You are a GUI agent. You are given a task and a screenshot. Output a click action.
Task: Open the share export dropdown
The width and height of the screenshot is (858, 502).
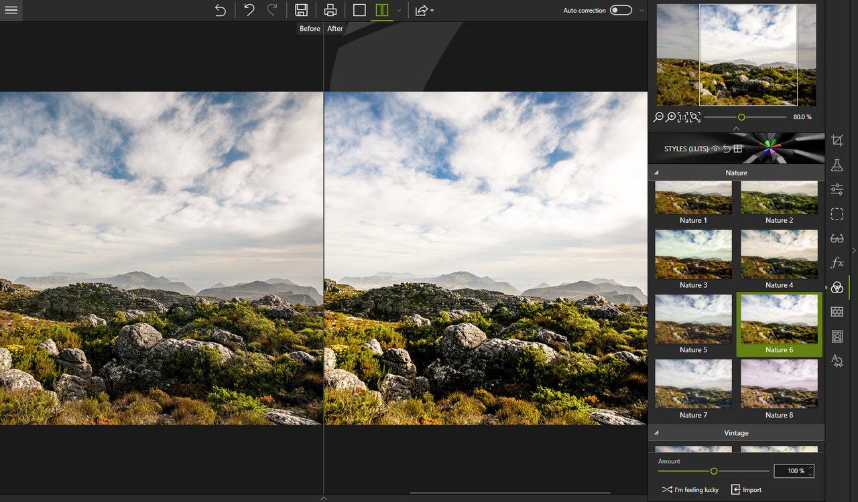(x=424, y=10)
